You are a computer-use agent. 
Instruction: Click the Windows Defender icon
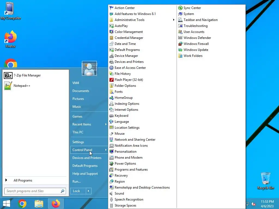(x=180, y=38)
